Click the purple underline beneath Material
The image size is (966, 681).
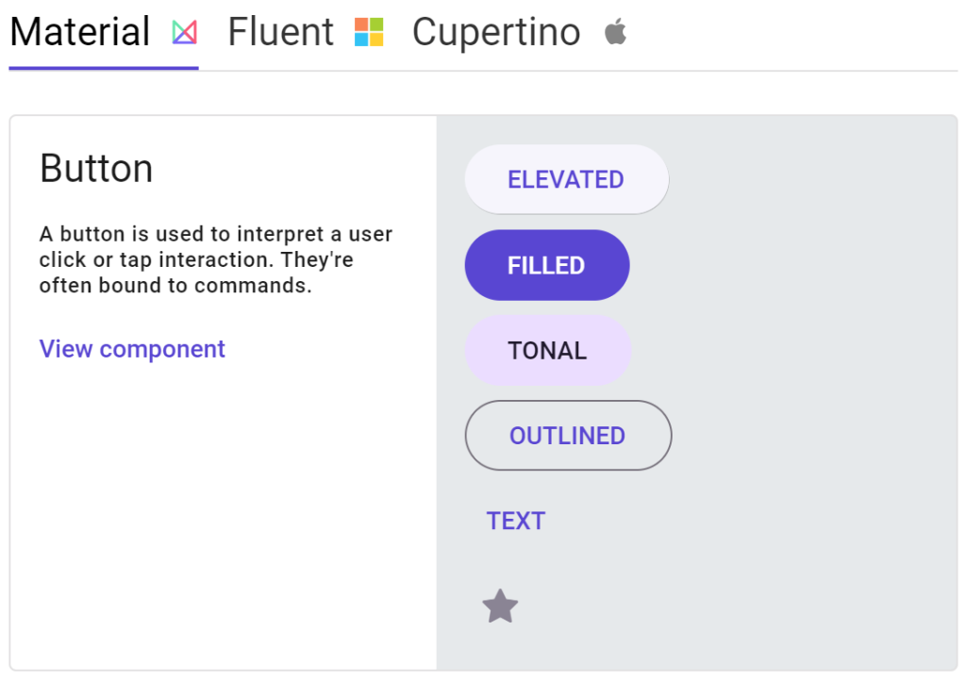(104, 68)
